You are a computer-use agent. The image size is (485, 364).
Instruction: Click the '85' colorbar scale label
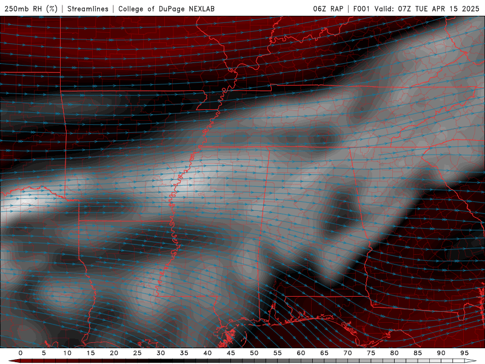(x=418, y=353)
